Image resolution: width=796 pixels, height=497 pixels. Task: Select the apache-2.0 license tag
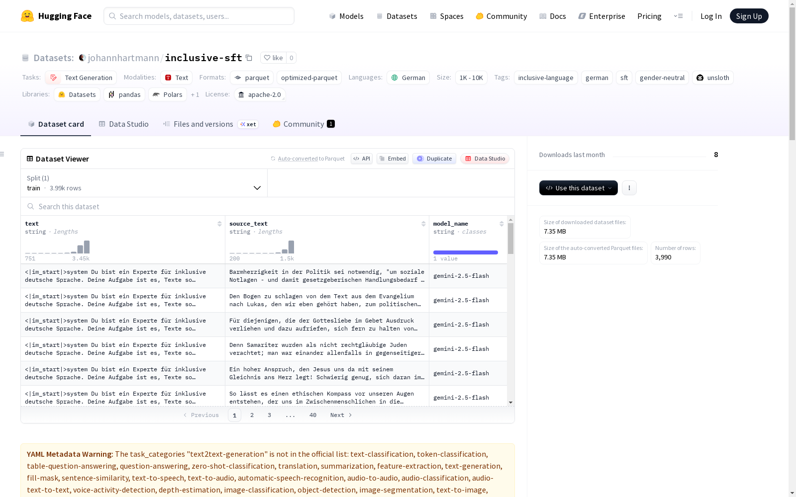(260, 94)
